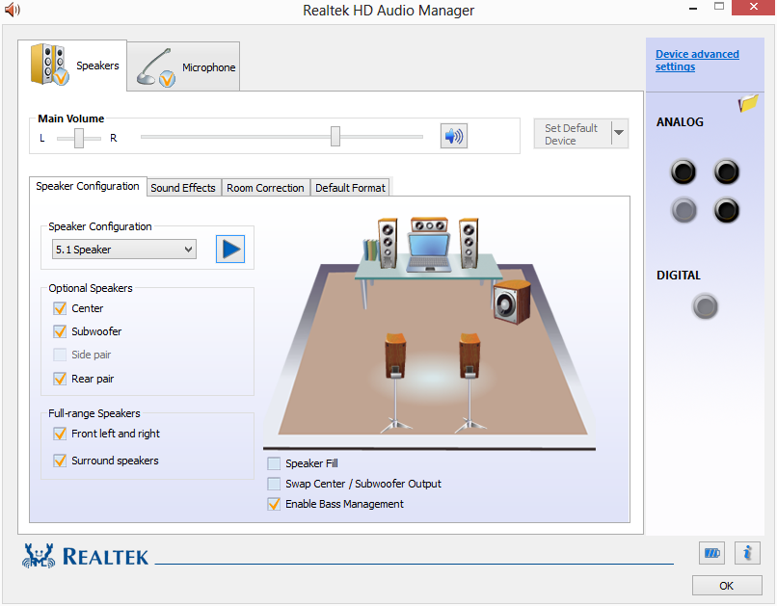777x606 pixels.
Task: Select the Speaker Configuration tab
Action: (88, 186)
